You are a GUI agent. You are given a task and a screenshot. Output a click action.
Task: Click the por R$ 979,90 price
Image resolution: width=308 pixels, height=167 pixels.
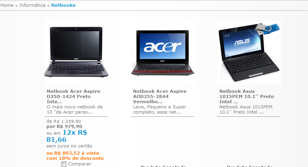point(64,126)
